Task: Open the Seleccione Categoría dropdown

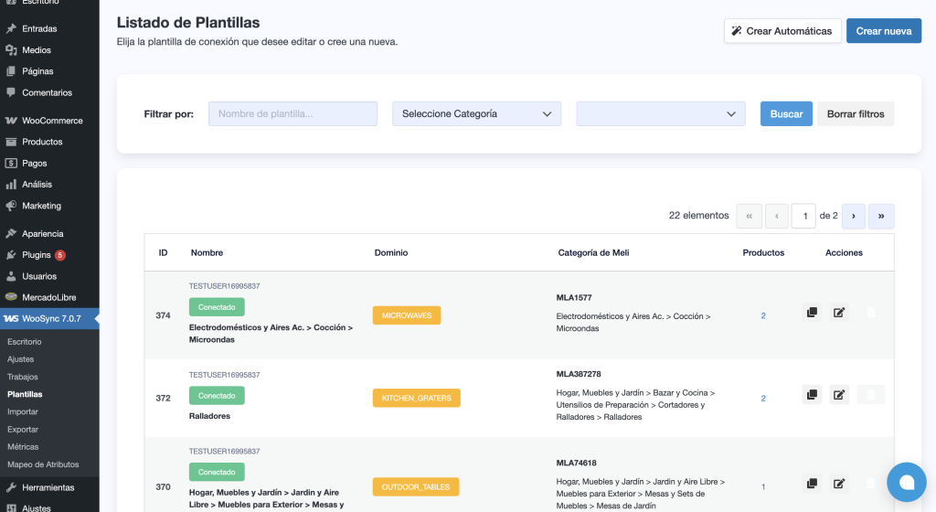Action: [476, 113]
